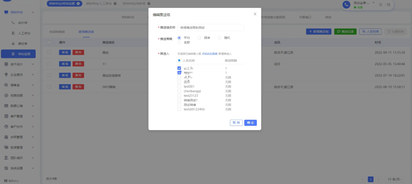Viewport: 412px width, 184px height.
Task: Check the chenbangqi person checkbox
Action: [179, 91]
